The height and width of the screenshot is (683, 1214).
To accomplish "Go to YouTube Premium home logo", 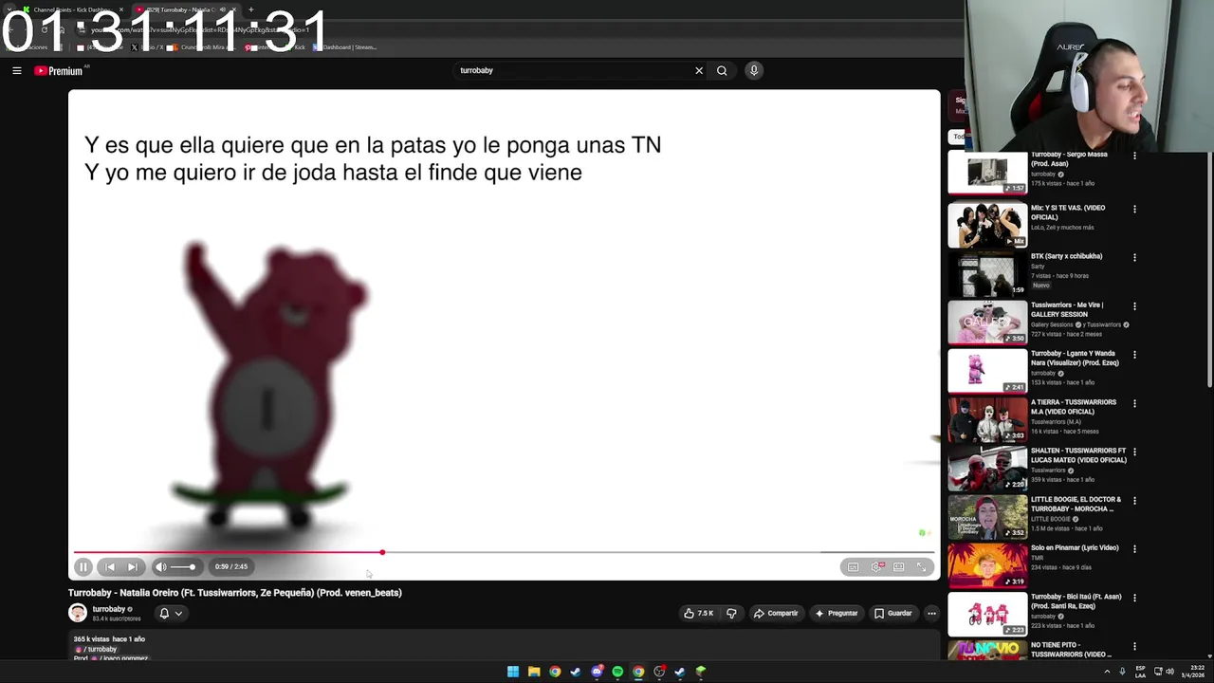I will tap(59, 70).
